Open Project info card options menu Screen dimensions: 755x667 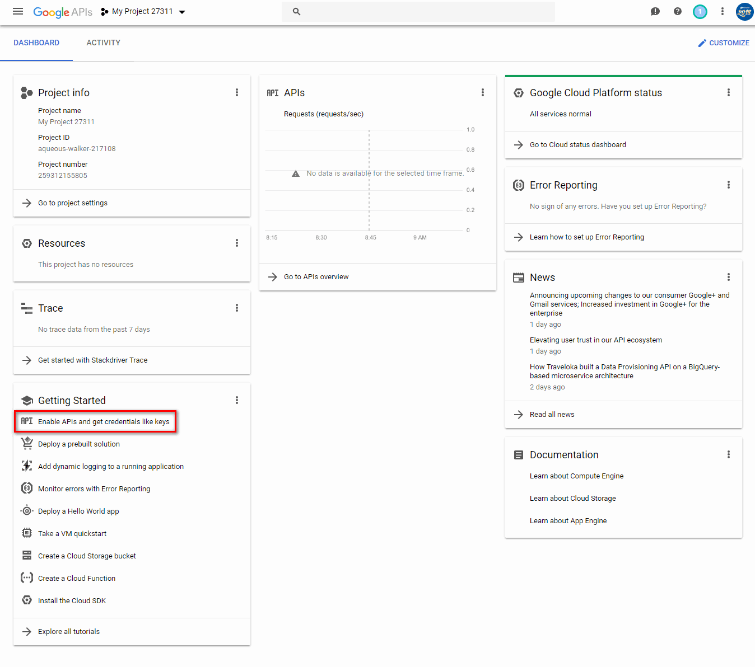pos(237,92)
